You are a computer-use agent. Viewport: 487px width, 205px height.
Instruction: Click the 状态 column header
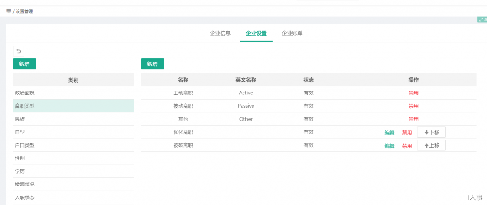tap(309, 80)
